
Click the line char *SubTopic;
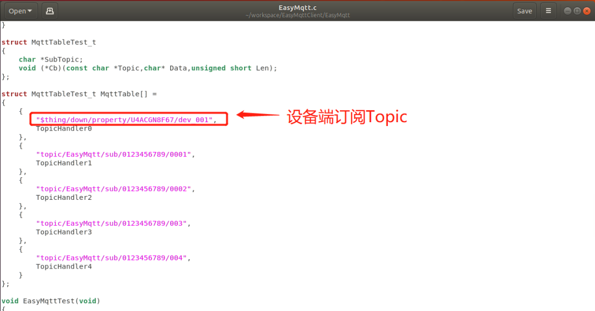(51, 59)
